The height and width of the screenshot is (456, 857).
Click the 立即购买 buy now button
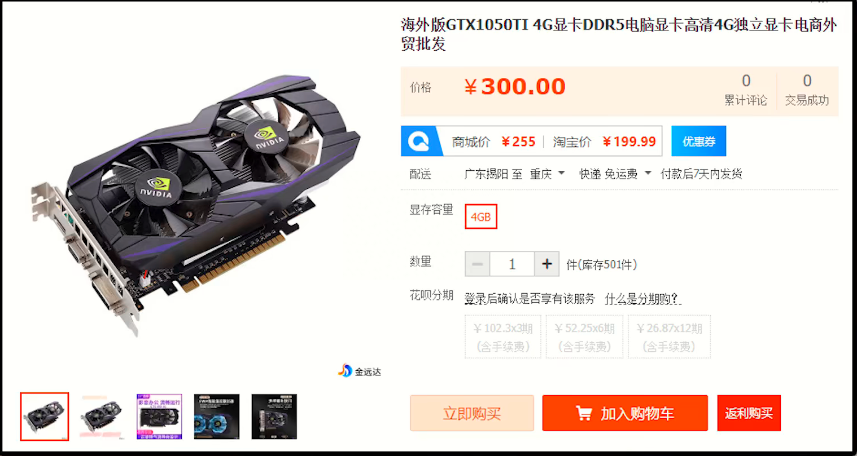472,413
